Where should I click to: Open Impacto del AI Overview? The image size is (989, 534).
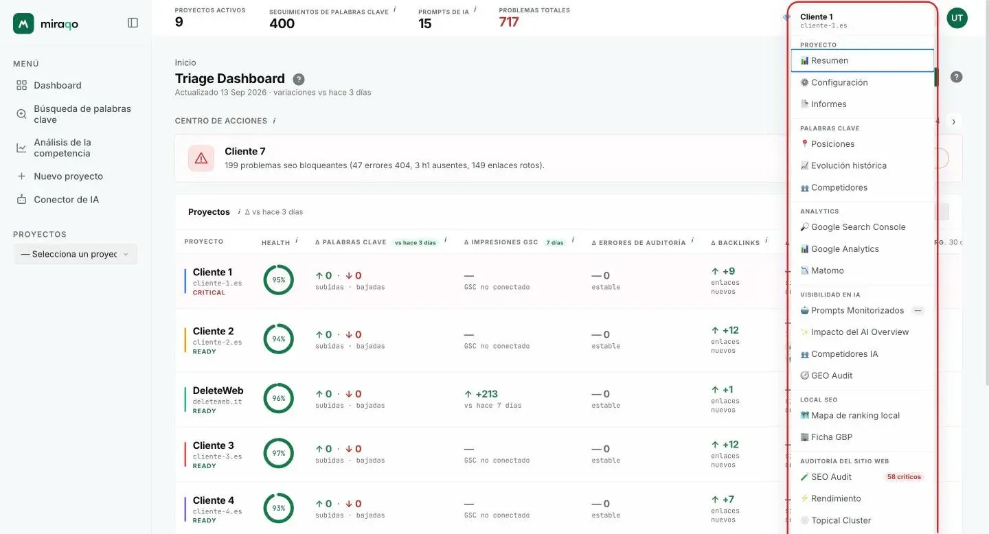tap(863, 332)
